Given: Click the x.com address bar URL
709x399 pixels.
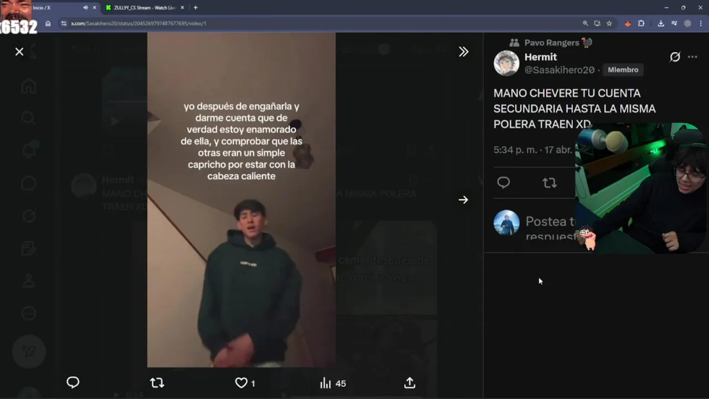Looking at the screenshot, I should (x=138, y=23).
